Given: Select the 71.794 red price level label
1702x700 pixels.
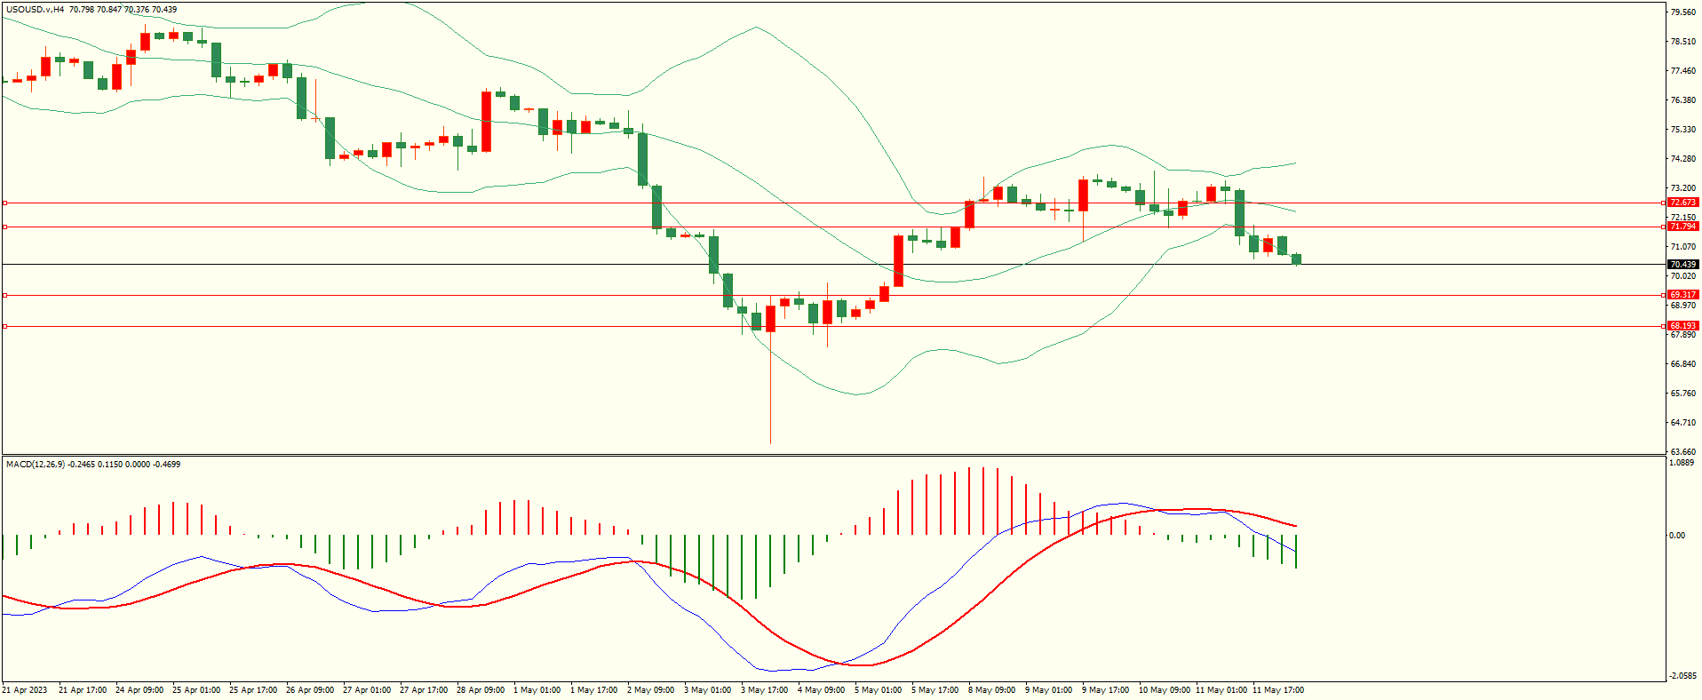Looking at the screenshot, I should [x=1682, y=227].
